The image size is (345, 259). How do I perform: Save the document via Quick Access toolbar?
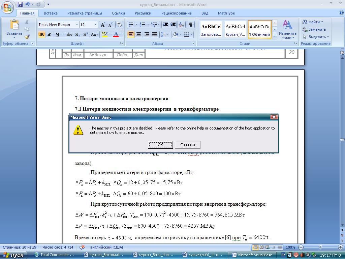(x=20, y=4)
